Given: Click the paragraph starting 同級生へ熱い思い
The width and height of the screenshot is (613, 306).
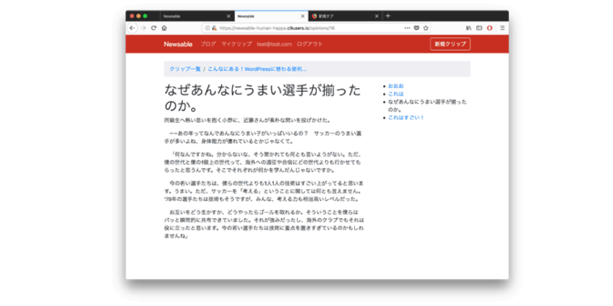Looking at the screenshot, I should coord(247,121).
